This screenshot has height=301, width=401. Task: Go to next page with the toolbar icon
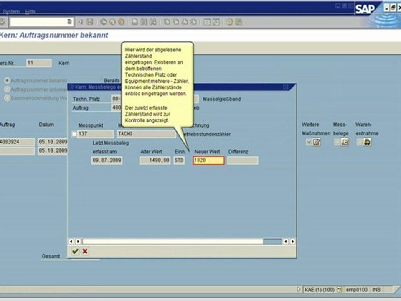click(185, 22)
